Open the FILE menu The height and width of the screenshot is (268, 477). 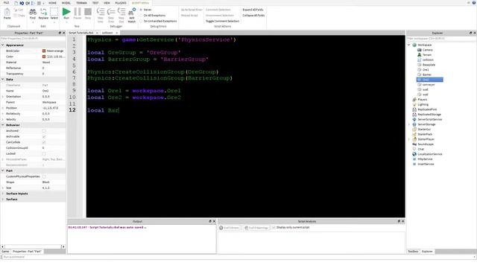[6, 3]
